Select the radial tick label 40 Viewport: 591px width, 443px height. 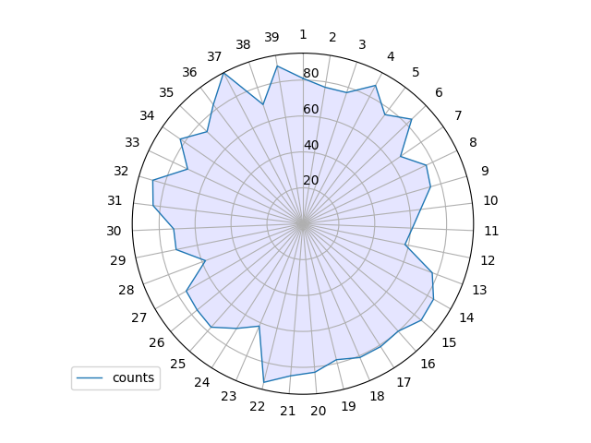coord(311,145)
